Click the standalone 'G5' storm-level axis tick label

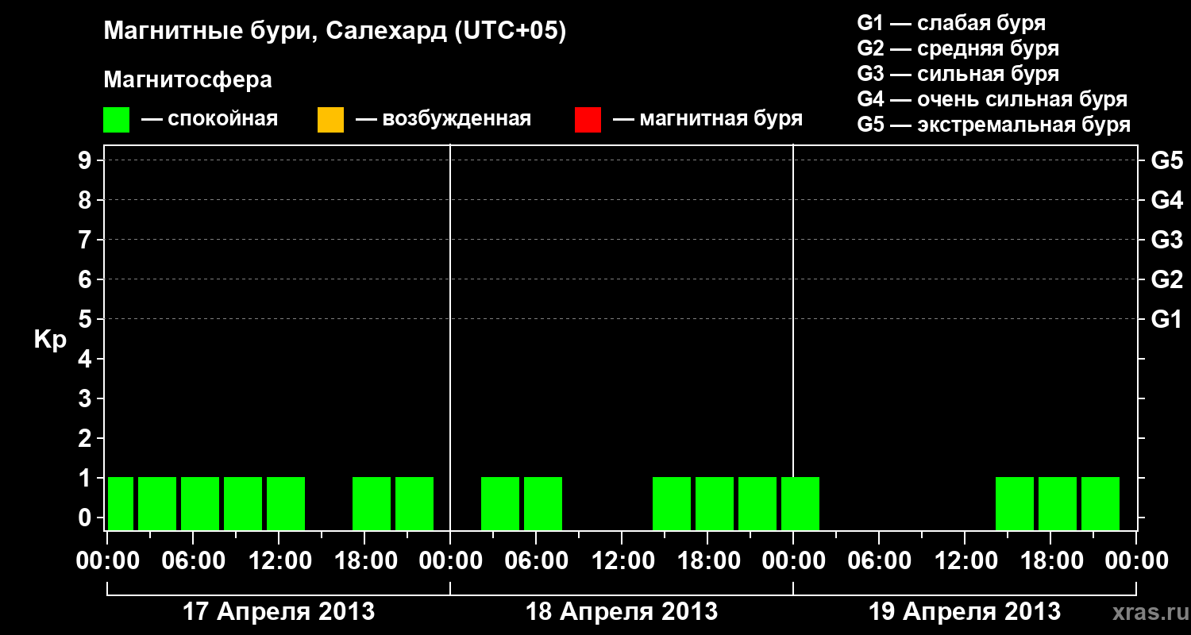pyautogui.click(x=1167, y=160)
